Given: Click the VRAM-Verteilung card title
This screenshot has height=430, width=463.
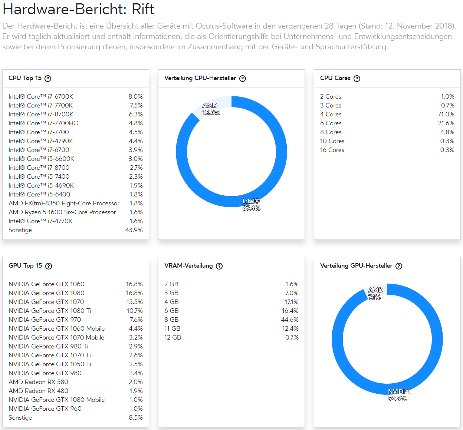Looking at the screenshot, I should pos(188,266).
